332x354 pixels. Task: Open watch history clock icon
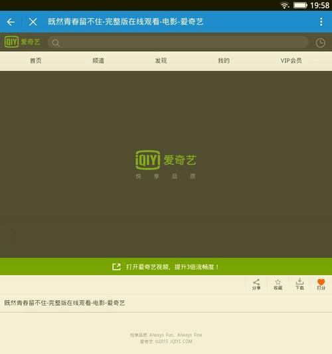[320, 43]
